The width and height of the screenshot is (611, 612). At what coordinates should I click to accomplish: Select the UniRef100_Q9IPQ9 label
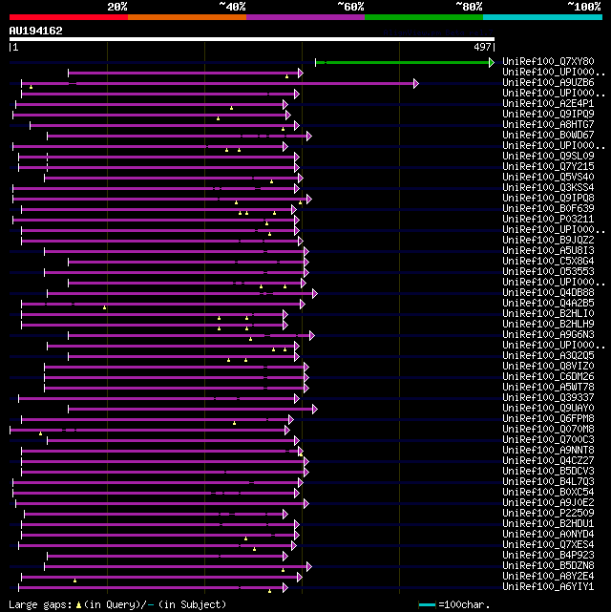pos(548,114)
